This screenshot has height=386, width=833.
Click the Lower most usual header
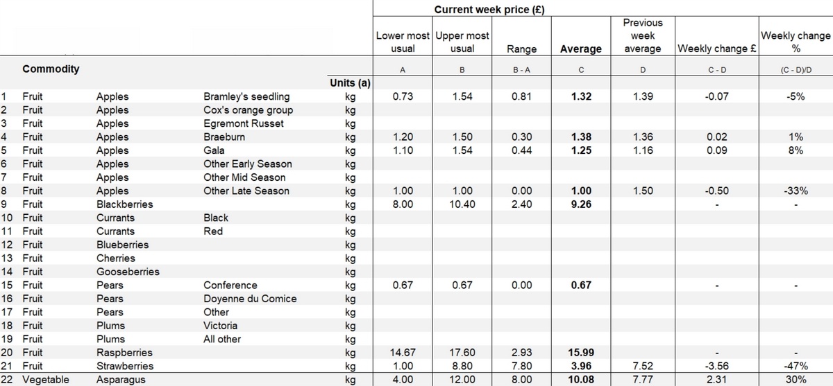(x=403, y=42)
